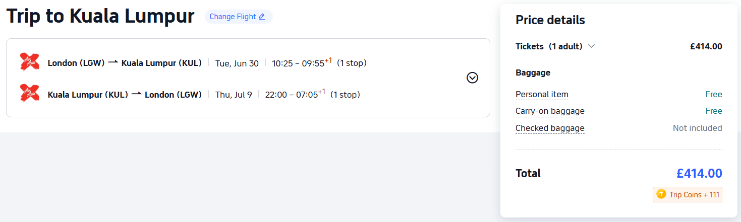The width and height of the screenshot is (741, 222).
Task: Expand flight details with the circled chevron
Action: point(472,78)
